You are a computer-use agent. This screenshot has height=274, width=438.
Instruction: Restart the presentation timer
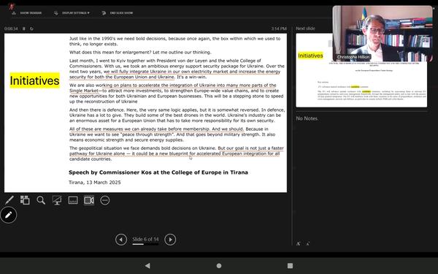[x=31, y=28]
